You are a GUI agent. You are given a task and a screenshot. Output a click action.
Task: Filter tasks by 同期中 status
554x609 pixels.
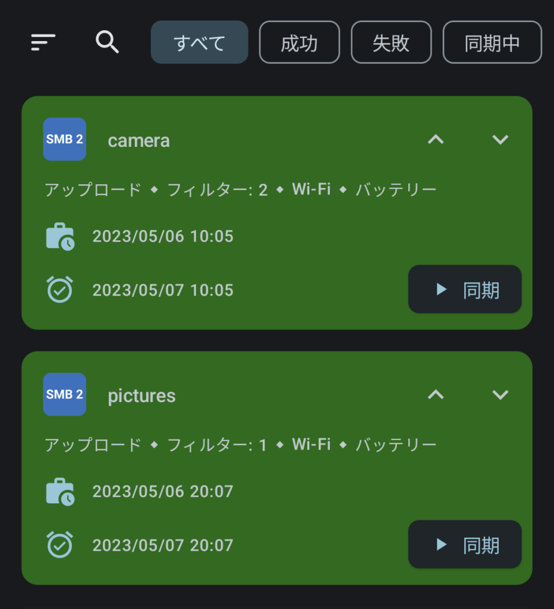click(492, 42)
